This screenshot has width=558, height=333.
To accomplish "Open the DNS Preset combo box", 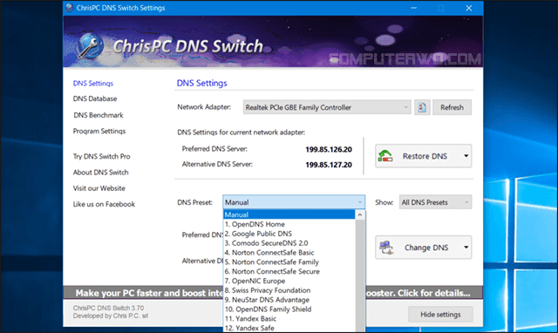I will pyautogui.click(x=294, y=202).
